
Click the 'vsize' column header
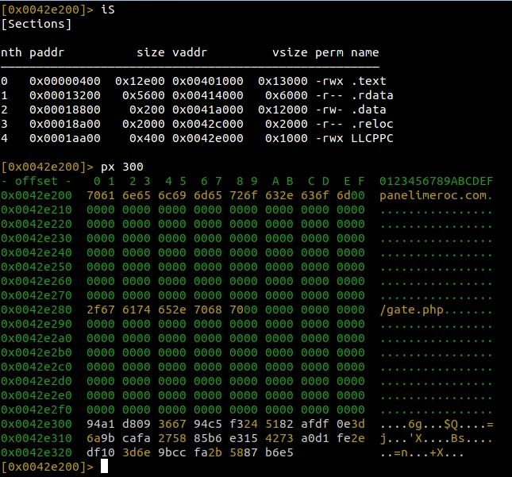[290, 52]
